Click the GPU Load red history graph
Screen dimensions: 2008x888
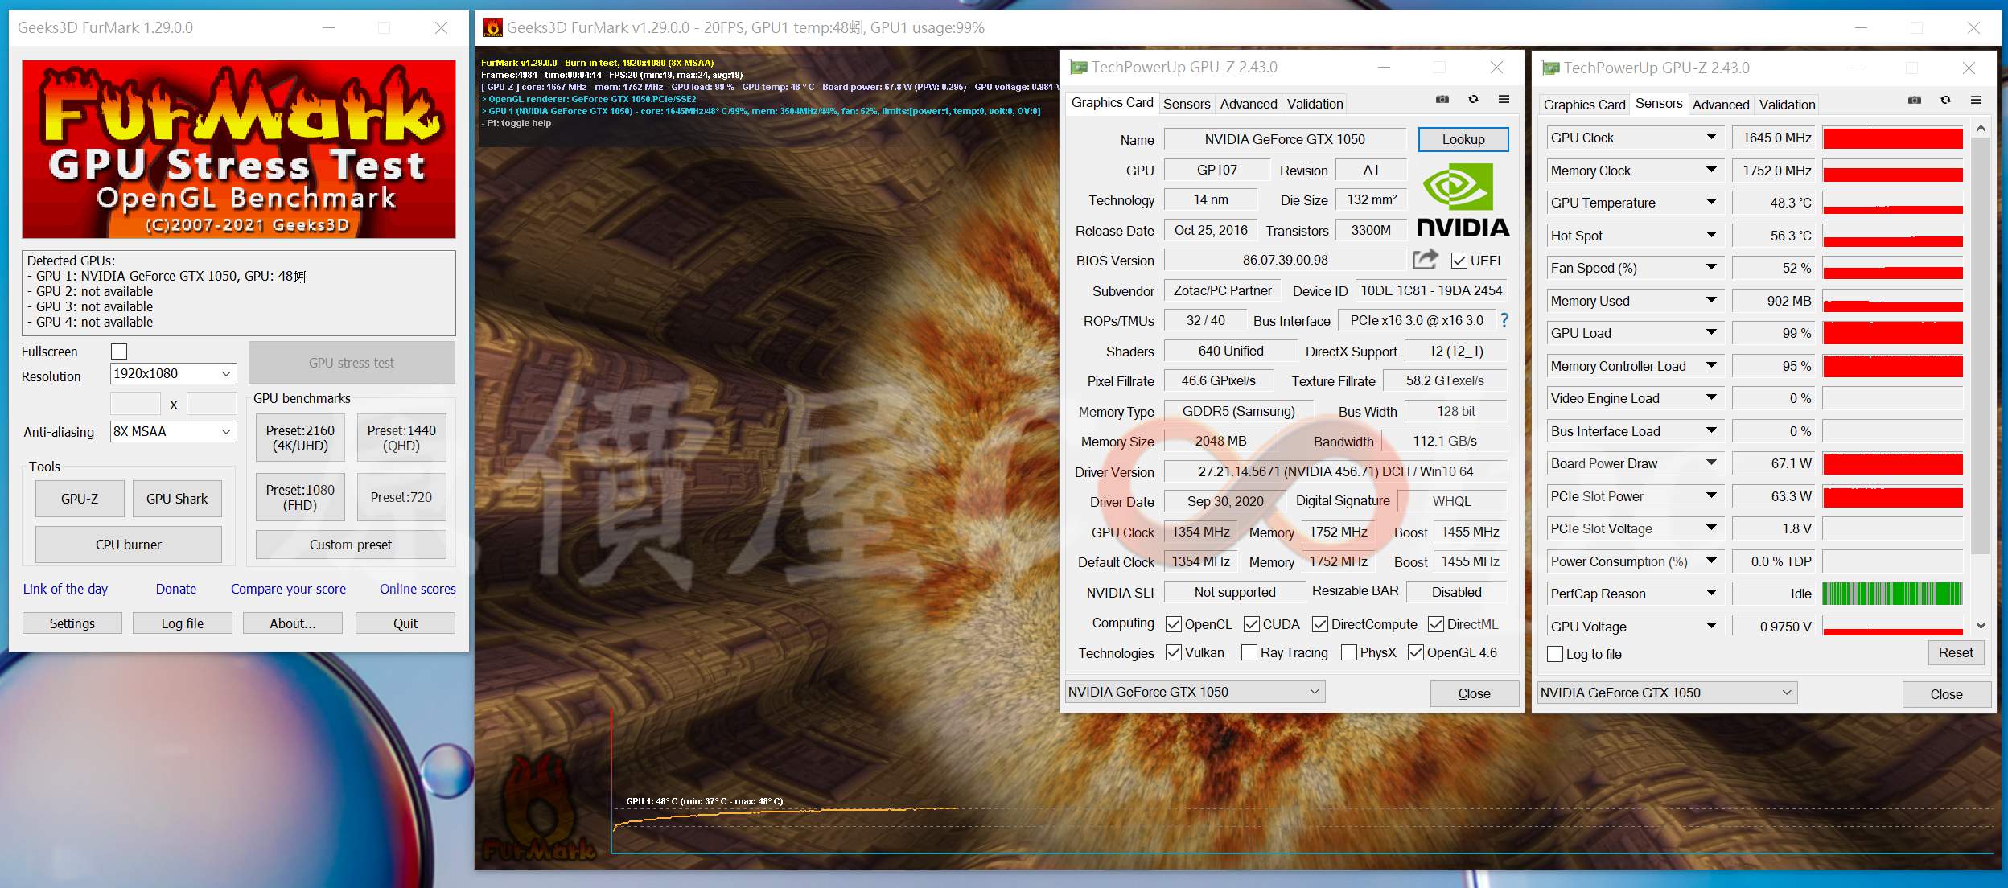click(1892, 333)
